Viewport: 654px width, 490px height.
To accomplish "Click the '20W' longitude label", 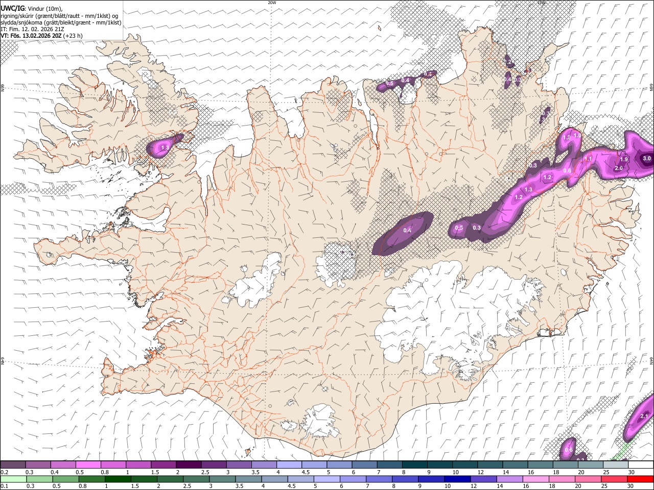I will click(272, 2).
